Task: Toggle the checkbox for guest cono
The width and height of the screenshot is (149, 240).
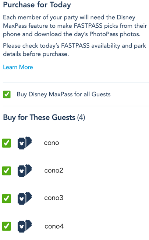Action: click(6, 143)
